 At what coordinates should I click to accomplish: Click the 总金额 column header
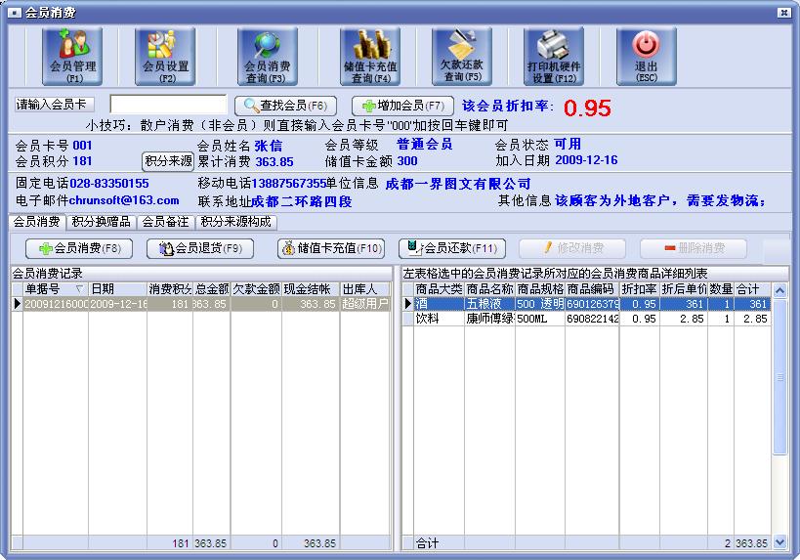(212, 289)
